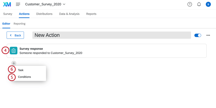Go to the Reports tab

(91, 14)
